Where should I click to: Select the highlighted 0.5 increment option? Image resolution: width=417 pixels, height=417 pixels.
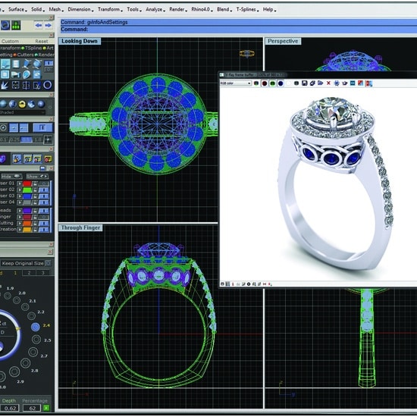27,140
